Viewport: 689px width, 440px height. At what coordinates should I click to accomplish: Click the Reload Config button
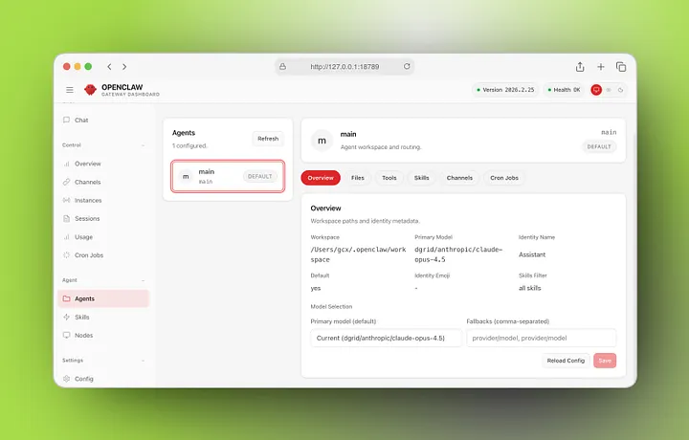[566, 361]
